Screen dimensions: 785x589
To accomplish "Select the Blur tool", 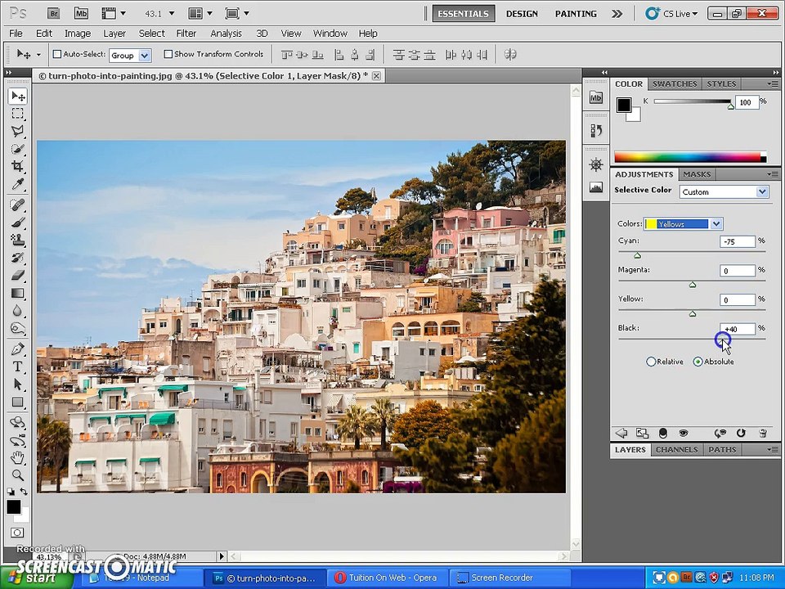I will tap(17, 311).
